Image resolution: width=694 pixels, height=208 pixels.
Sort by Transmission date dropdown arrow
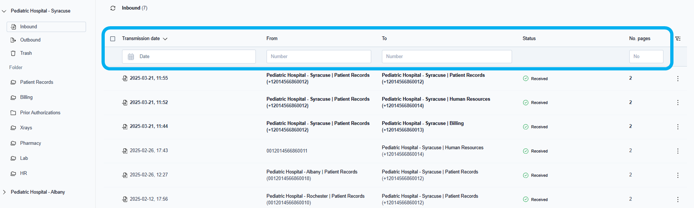point(165,39)
